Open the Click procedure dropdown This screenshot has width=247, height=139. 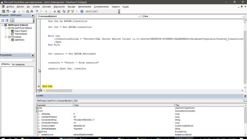[243, 16]
